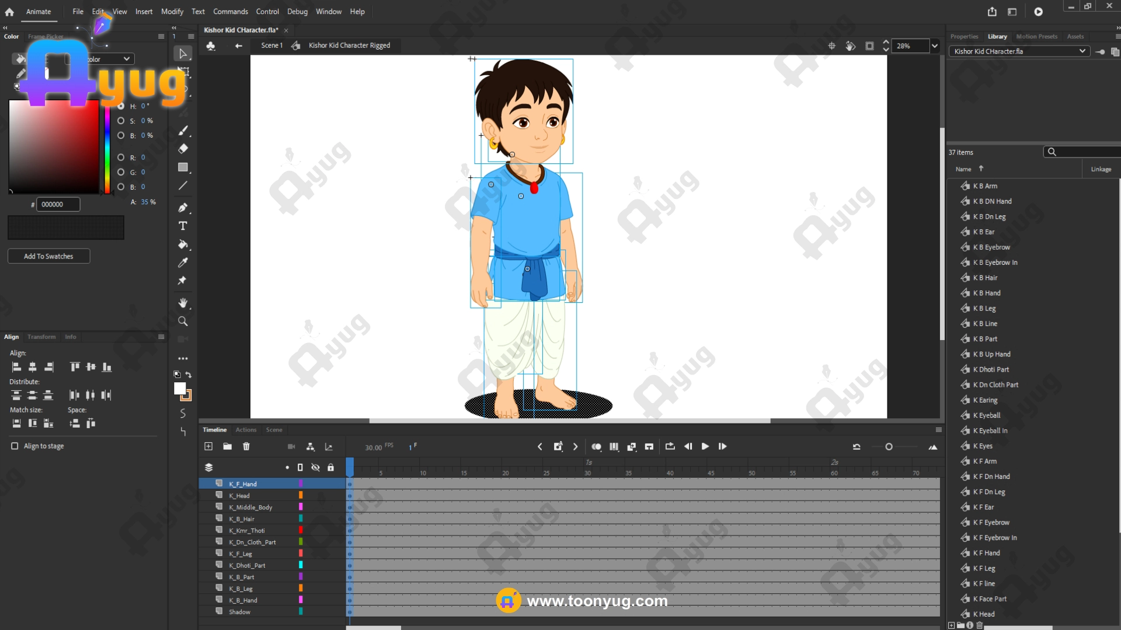The image size is (1121, 630).
Task: Enable the Align to stage checkbox
Action: tap(15, 446)
